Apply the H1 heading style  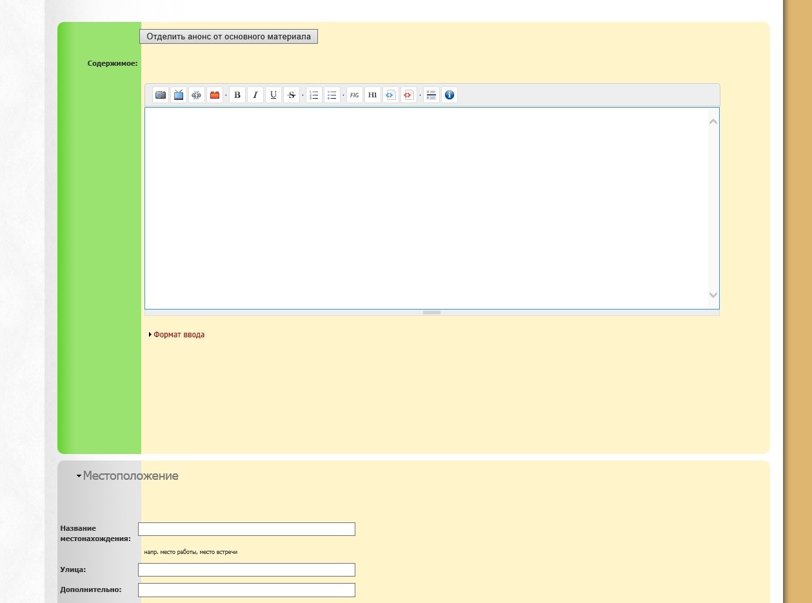pyautogui.click(x=373, y=95)
